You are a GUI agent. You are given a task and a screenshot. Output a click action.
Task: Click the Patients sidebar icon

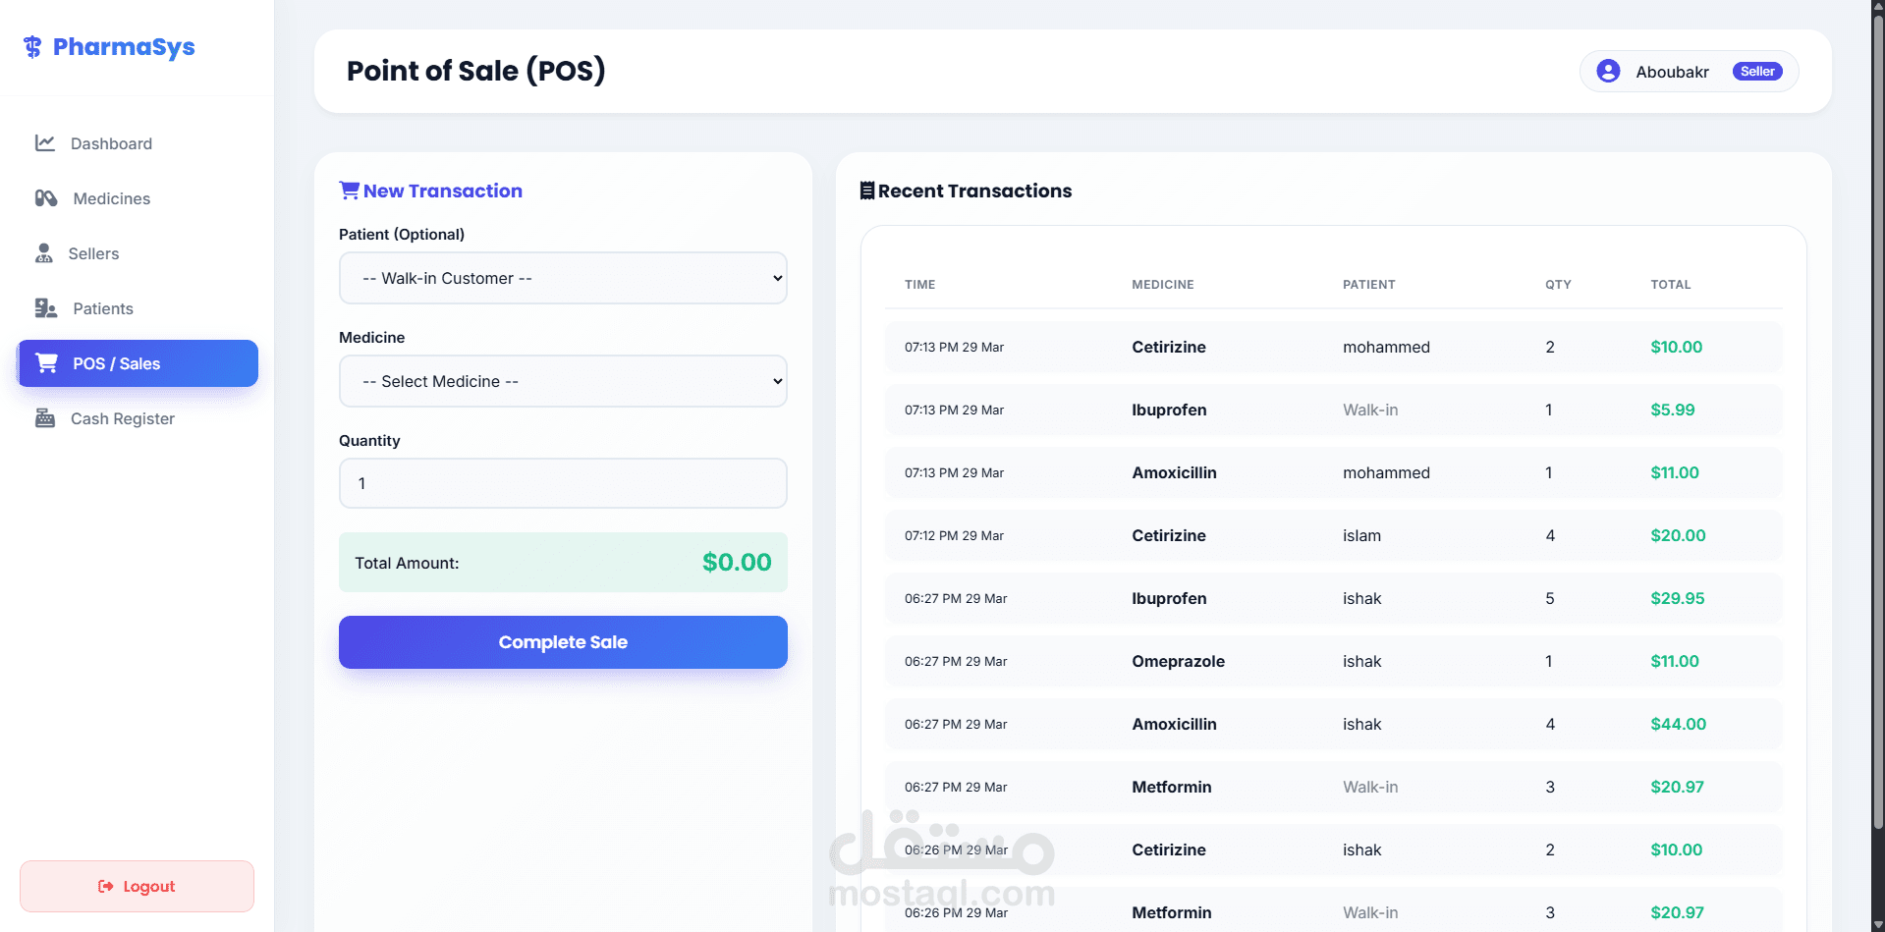click(x=46, y=308)
